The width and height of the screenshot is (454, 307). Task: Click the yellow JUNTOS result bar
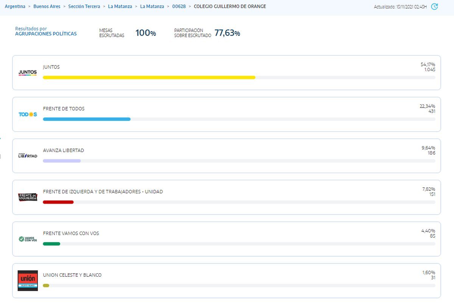tap(149, 77)
